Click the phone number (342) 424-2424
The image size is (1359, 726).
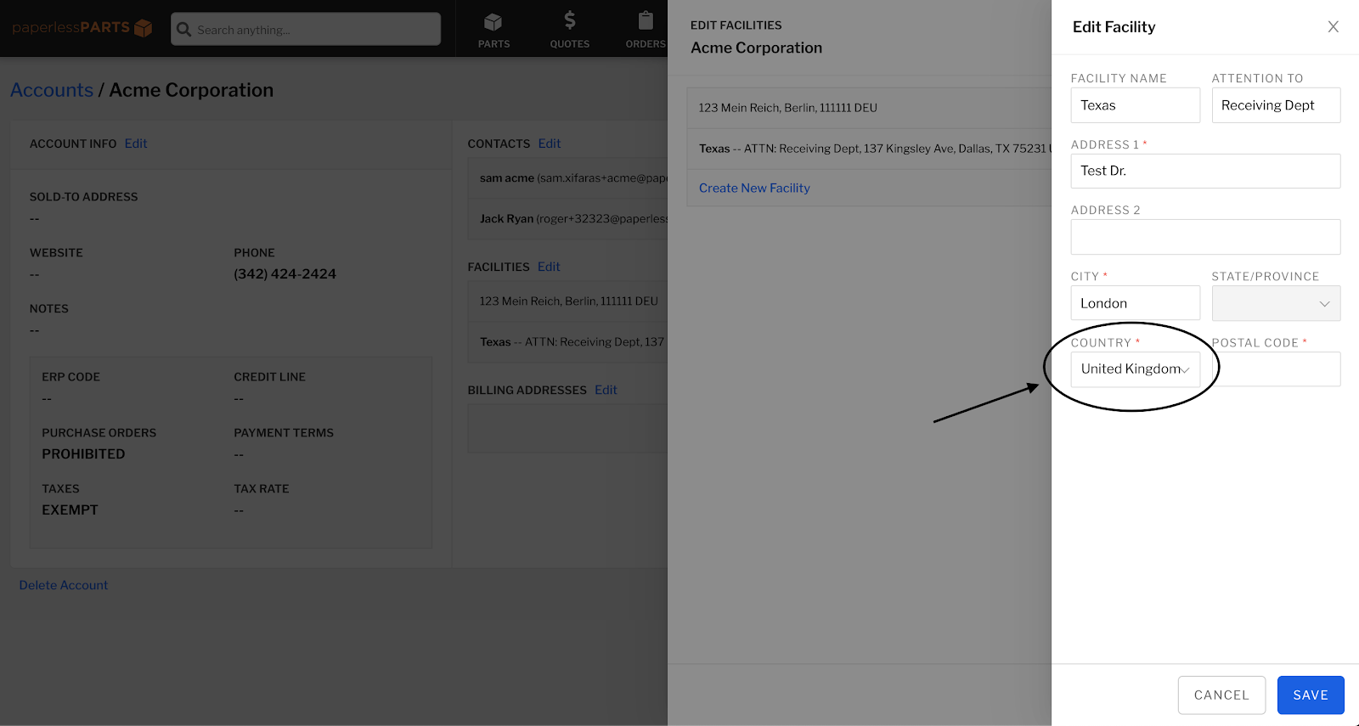(285, 273)
